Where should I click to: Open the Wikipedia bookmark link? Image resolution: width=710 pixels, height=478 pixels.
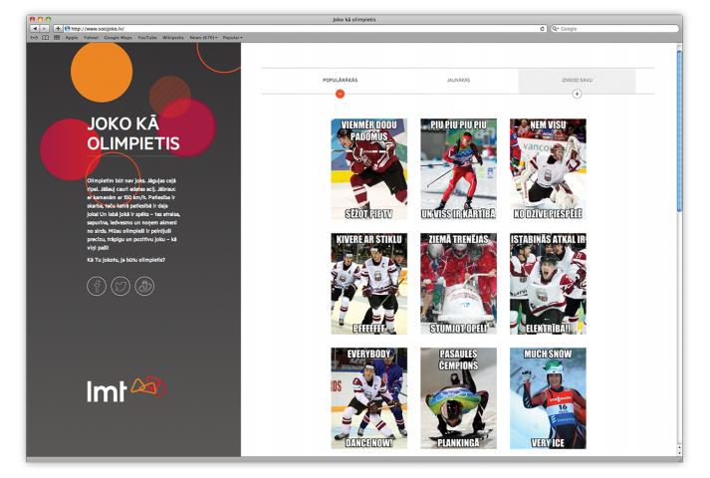[x=173, y=37]
